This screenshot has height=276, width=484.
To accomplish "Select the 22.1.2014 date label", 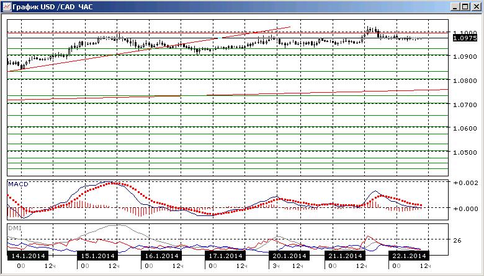I will point(409,256).
